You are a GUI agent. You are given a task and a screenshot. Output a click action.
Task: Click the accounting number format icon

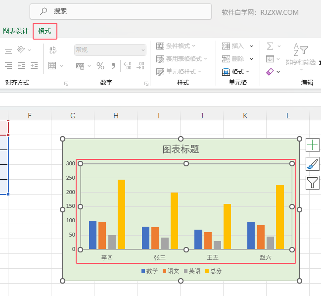pyautogui.click(x=80, y=66)
